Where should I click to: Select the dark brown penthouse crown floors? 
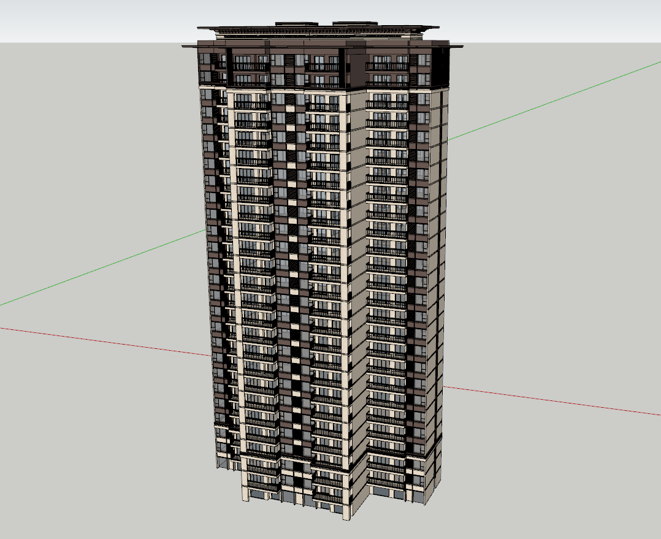pos(323,66)
